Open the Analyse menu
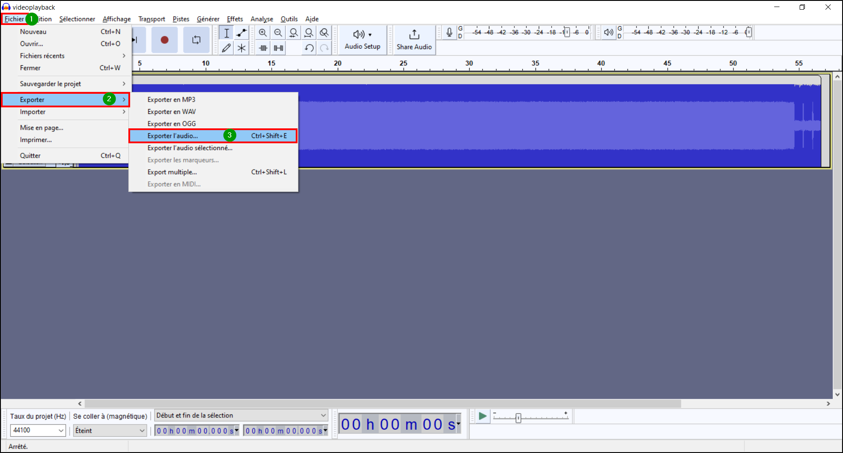Screen dimensions: 843x453 tap(262, 19)
